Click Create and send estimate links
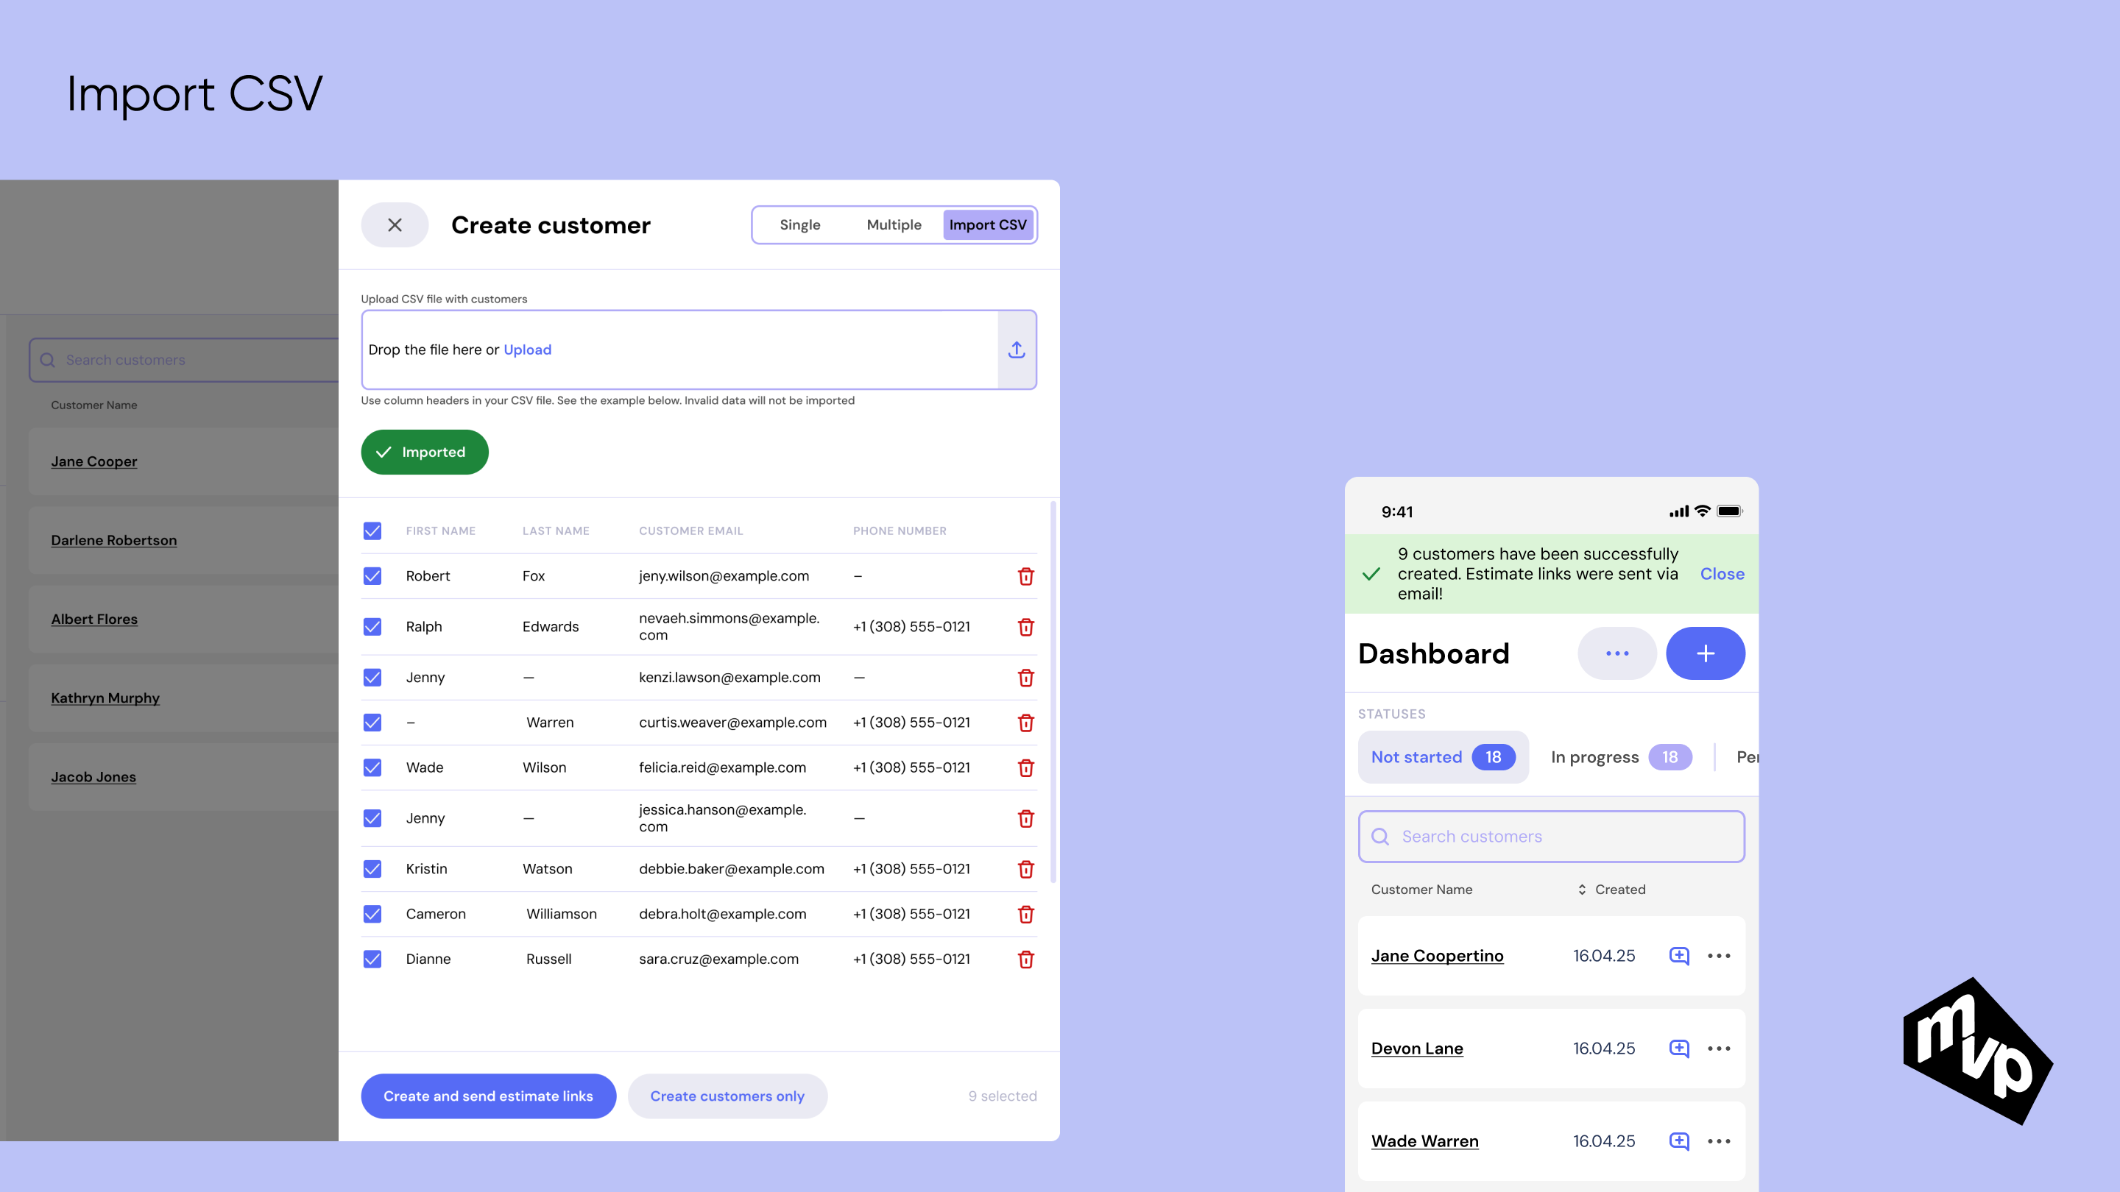The image size is (2120, 1192). pos(488,1096)
